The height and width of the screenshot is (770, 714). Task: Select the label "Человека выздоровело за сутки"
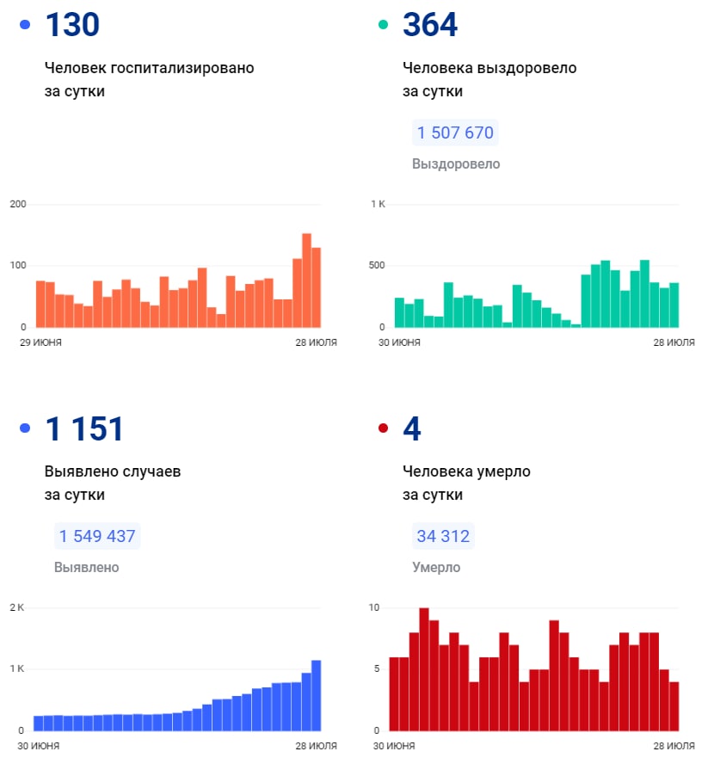pyautogui.click(x=489, y=79)
